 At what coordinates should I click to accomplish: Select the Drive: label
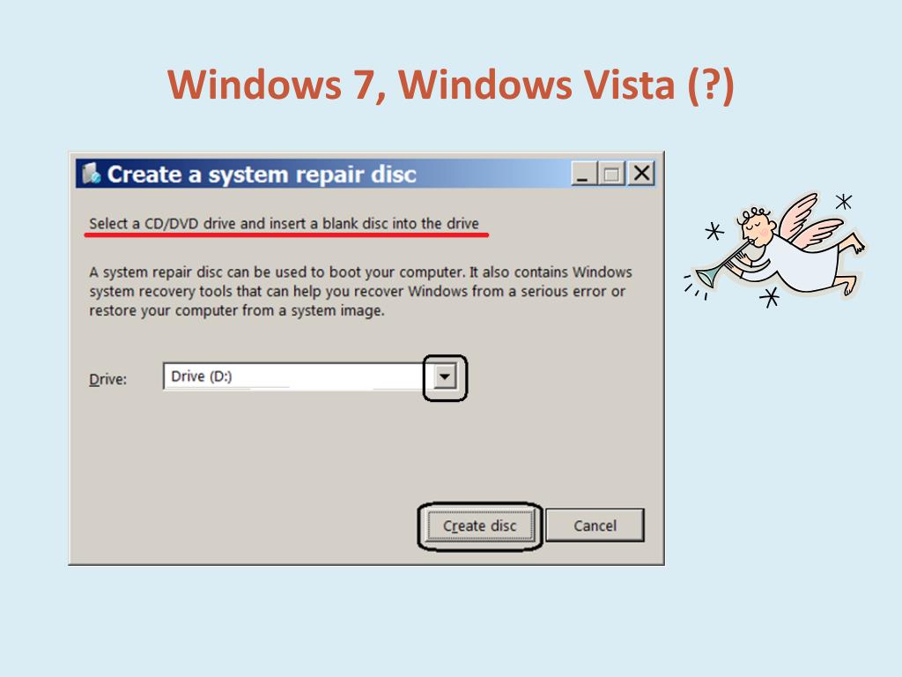pos(107,379)
